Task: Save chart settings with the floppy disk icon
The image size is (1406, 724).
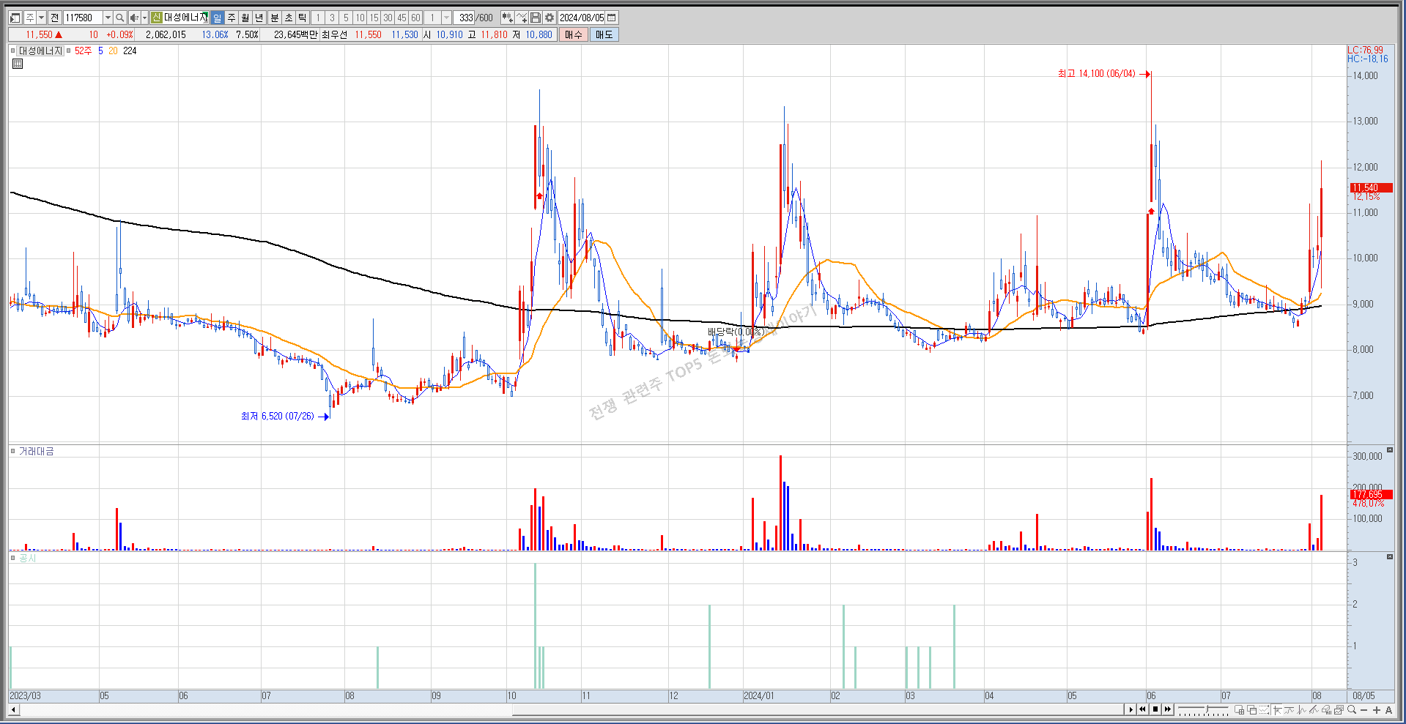Action: (x=536, y=18)
